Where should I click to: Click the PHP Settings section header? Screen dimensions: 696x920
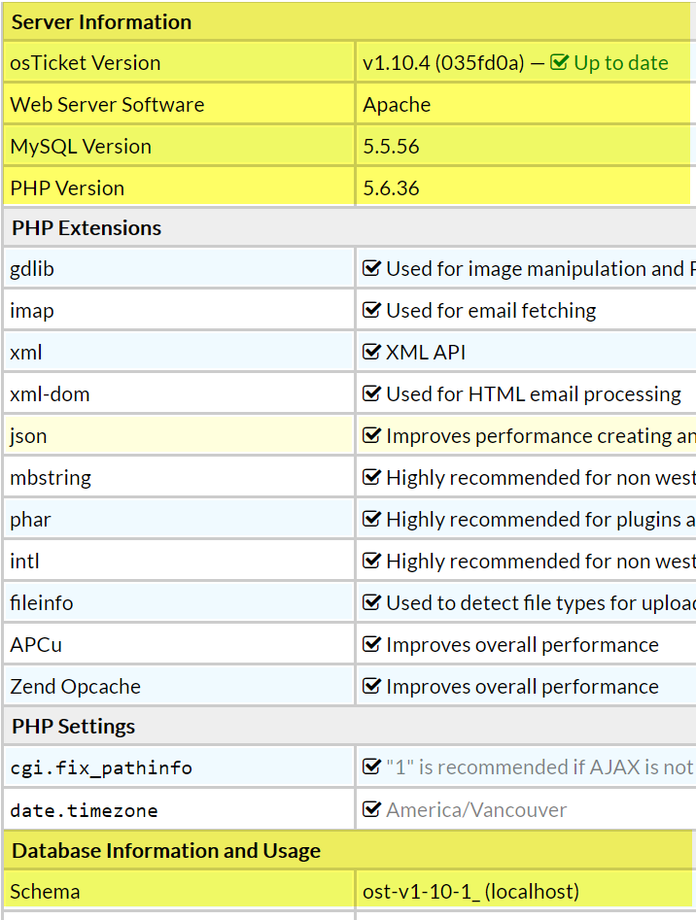(73, 727)
